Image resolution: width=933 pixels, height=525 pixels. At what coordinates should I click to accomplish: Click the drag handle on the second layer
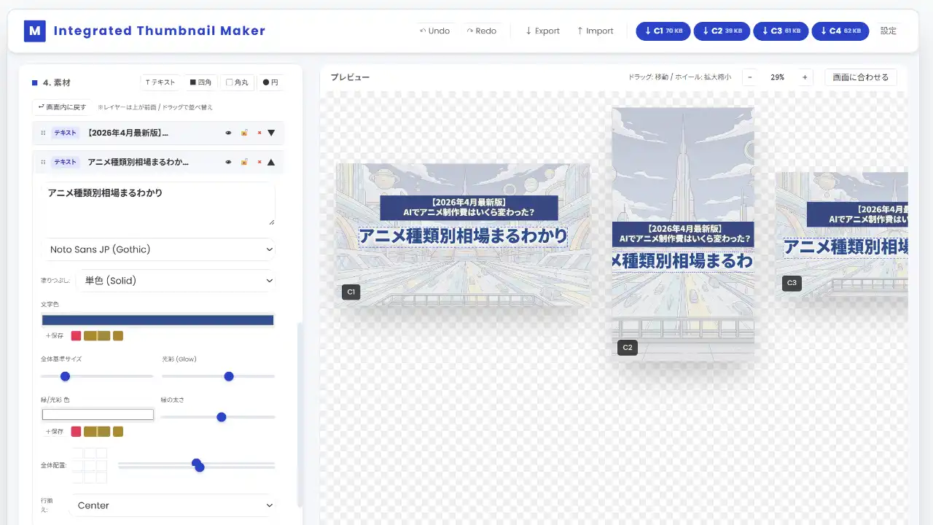point(43,162)
